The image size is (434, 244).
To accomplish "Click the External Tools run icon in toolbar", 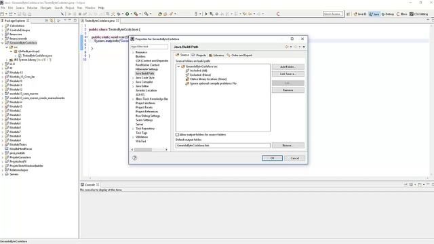I will pyautogui.click(x=136, y=14).
